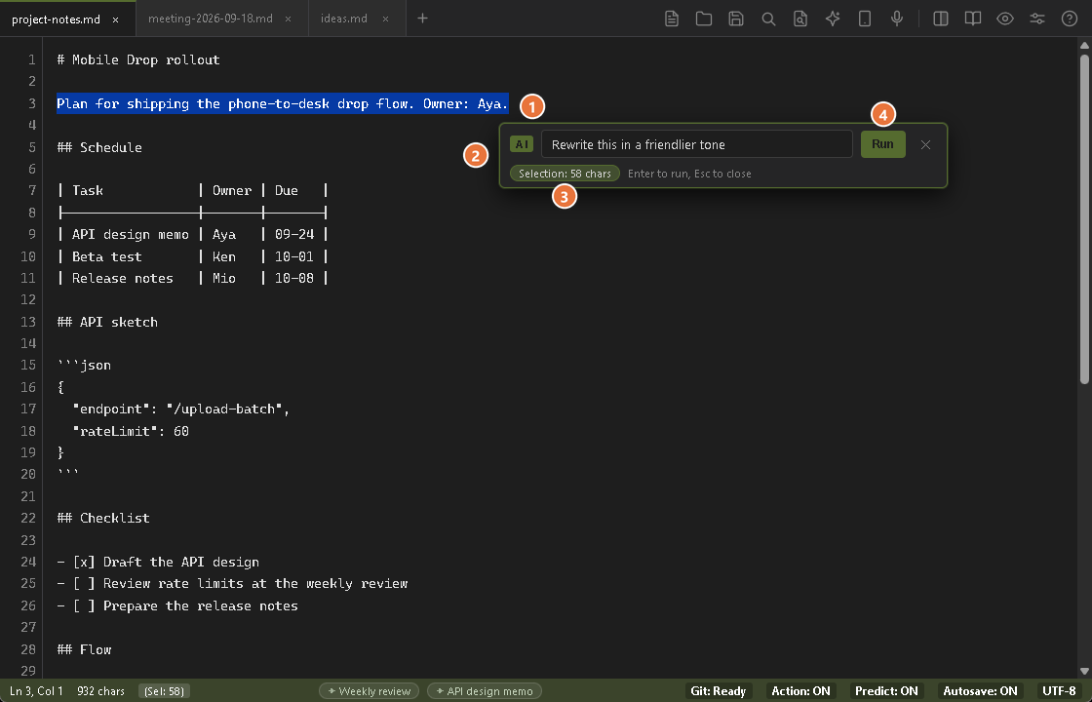The height and width of the screenshot is (702, 1092).
Task: Close the AI prompt popup
Action: tap(925, 145)
